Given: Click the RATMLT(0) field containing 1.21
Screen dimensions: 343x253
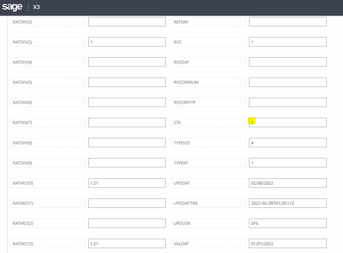Looking at the screenshot, I should [x=127, y=183].
